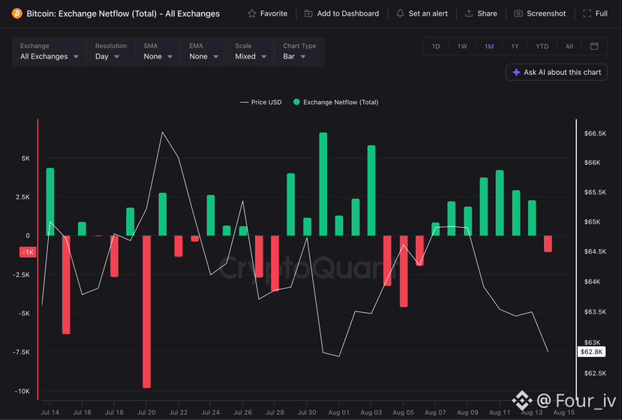Click the deepest red bar at Jul 20
622x420 pixels.
(146, 312)
